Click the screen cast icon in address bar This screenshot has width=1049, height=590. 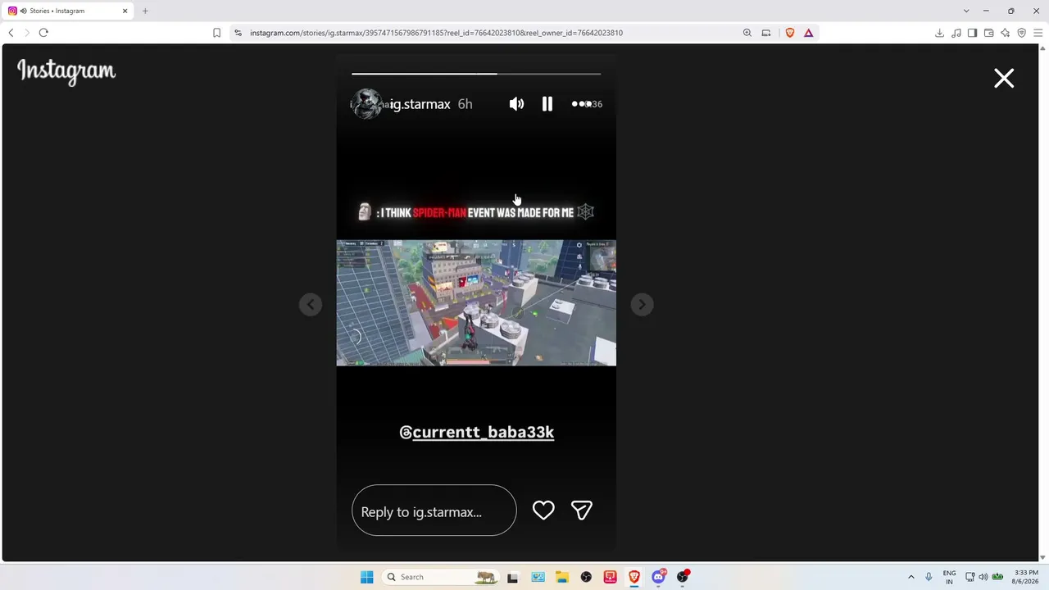[766, 33]
